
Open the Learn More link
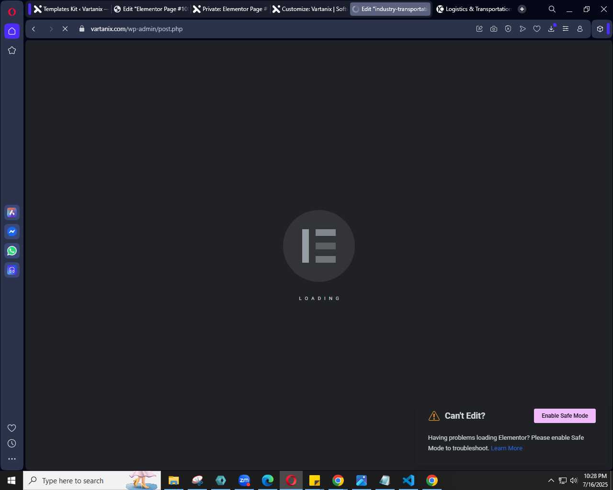[x=507, y=448]
